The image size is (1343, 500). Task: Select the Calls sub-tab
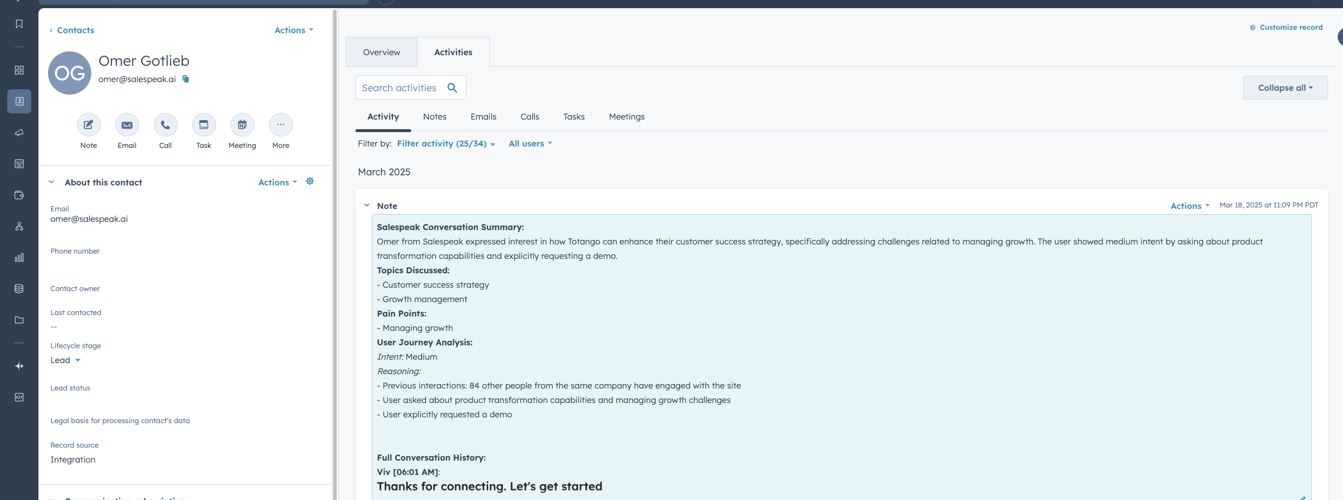pos(530,117)
